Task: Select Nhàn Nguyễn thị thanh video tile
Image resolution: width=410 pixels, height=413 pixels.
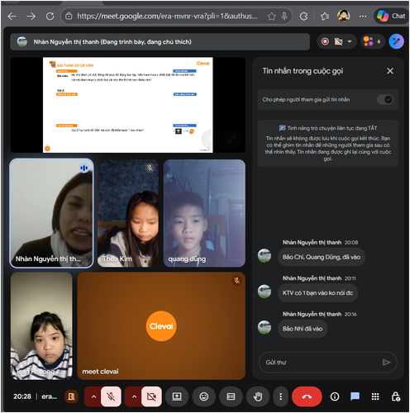Action: (x=51, y=213)
